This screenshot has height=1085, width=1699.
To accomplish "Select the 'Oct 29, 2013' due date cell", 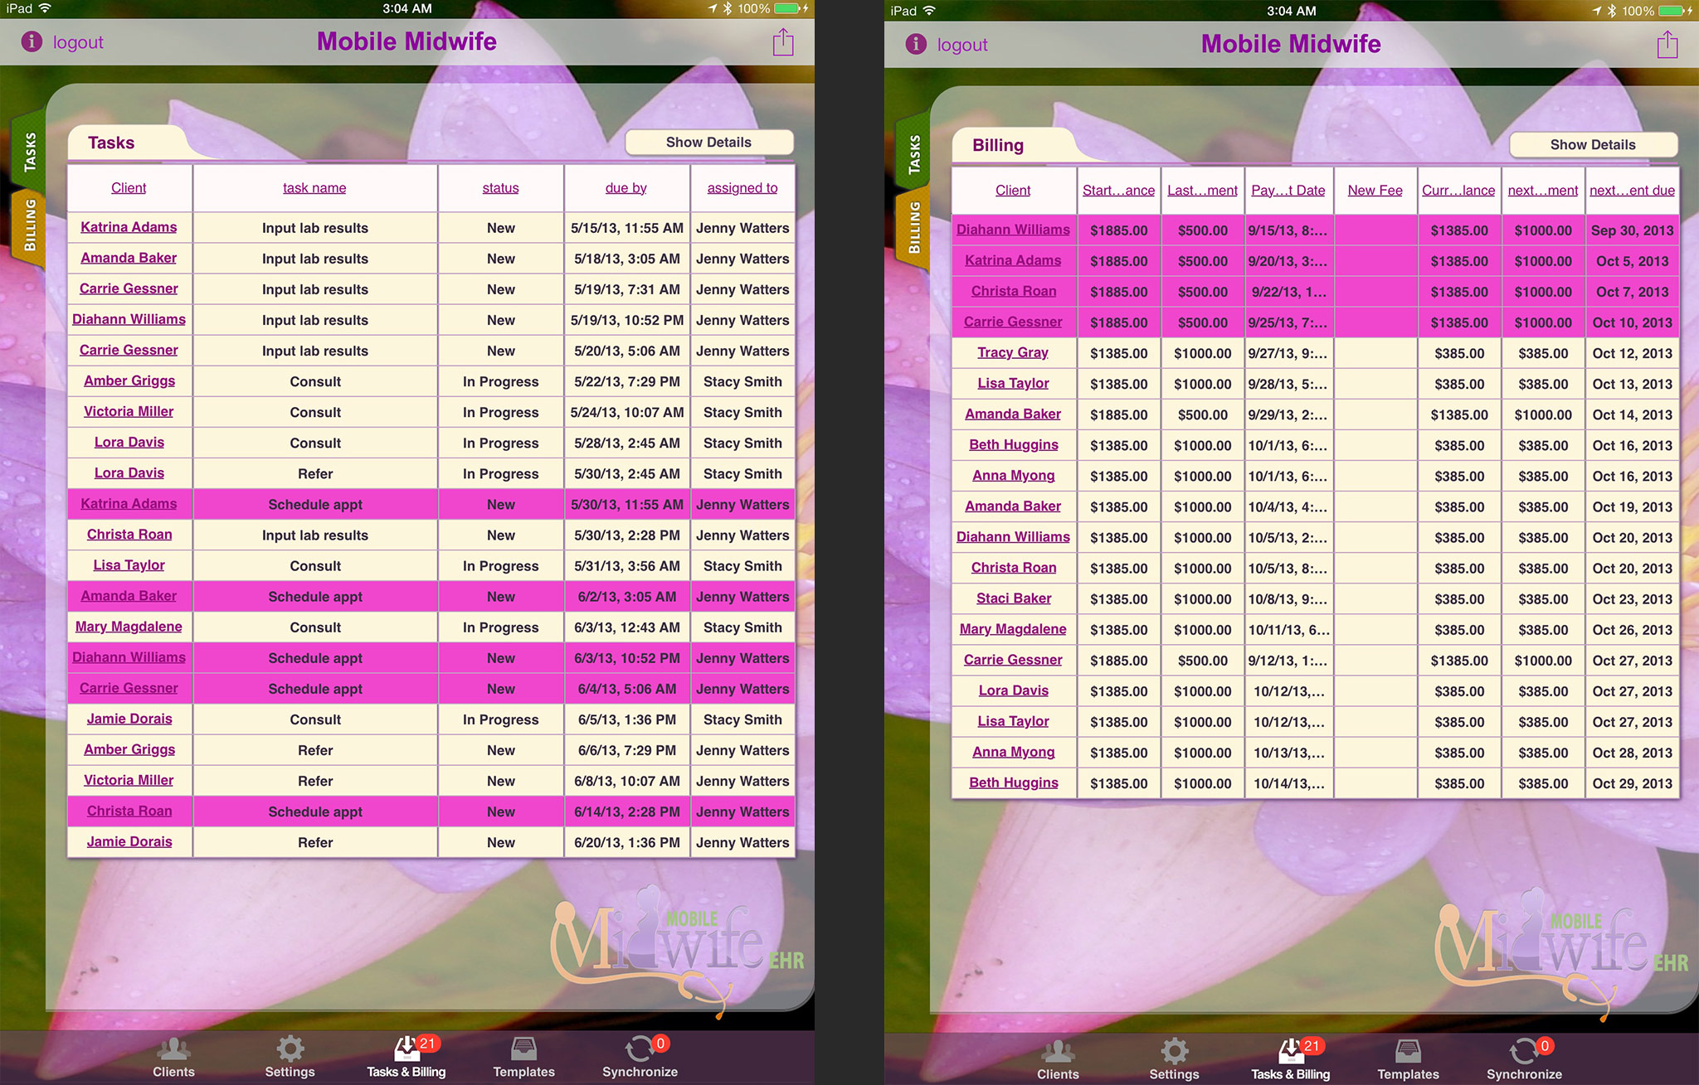I will click(x=1632, y=783).
